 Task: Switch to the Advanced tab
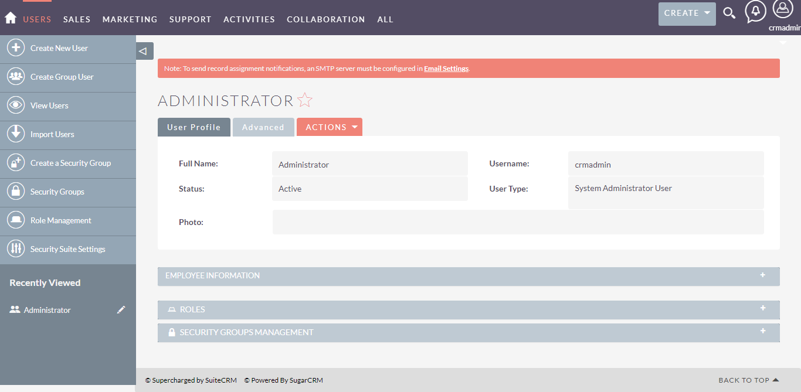pyautogui.click(x=263, y=127)
